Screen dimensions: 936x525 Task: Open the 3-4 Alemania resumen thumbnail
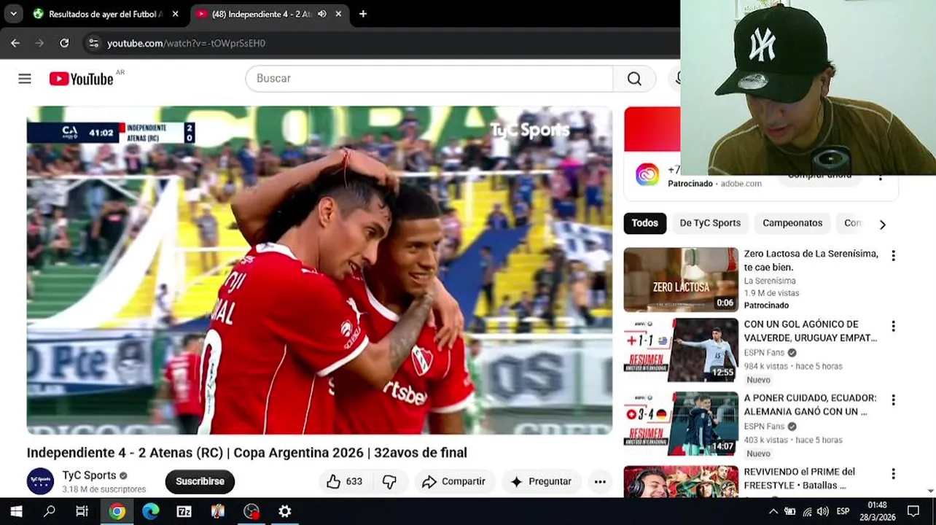[681, 424]
